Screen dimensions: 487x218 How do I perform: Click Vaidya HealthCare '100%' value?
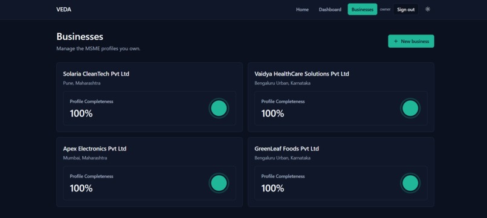[273, 114]
